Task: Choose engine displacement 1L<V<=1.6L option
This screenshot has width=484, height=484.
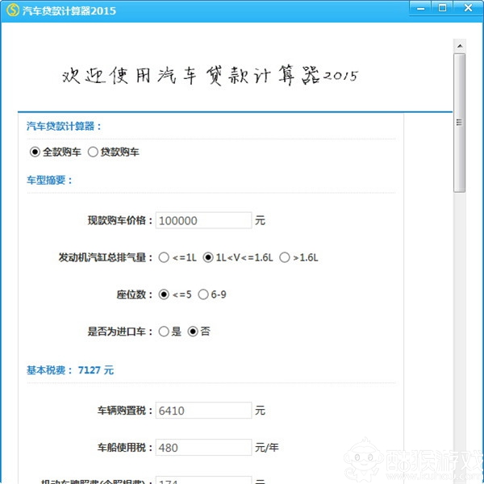Action: pyautogui.click(x=208, y=257)
